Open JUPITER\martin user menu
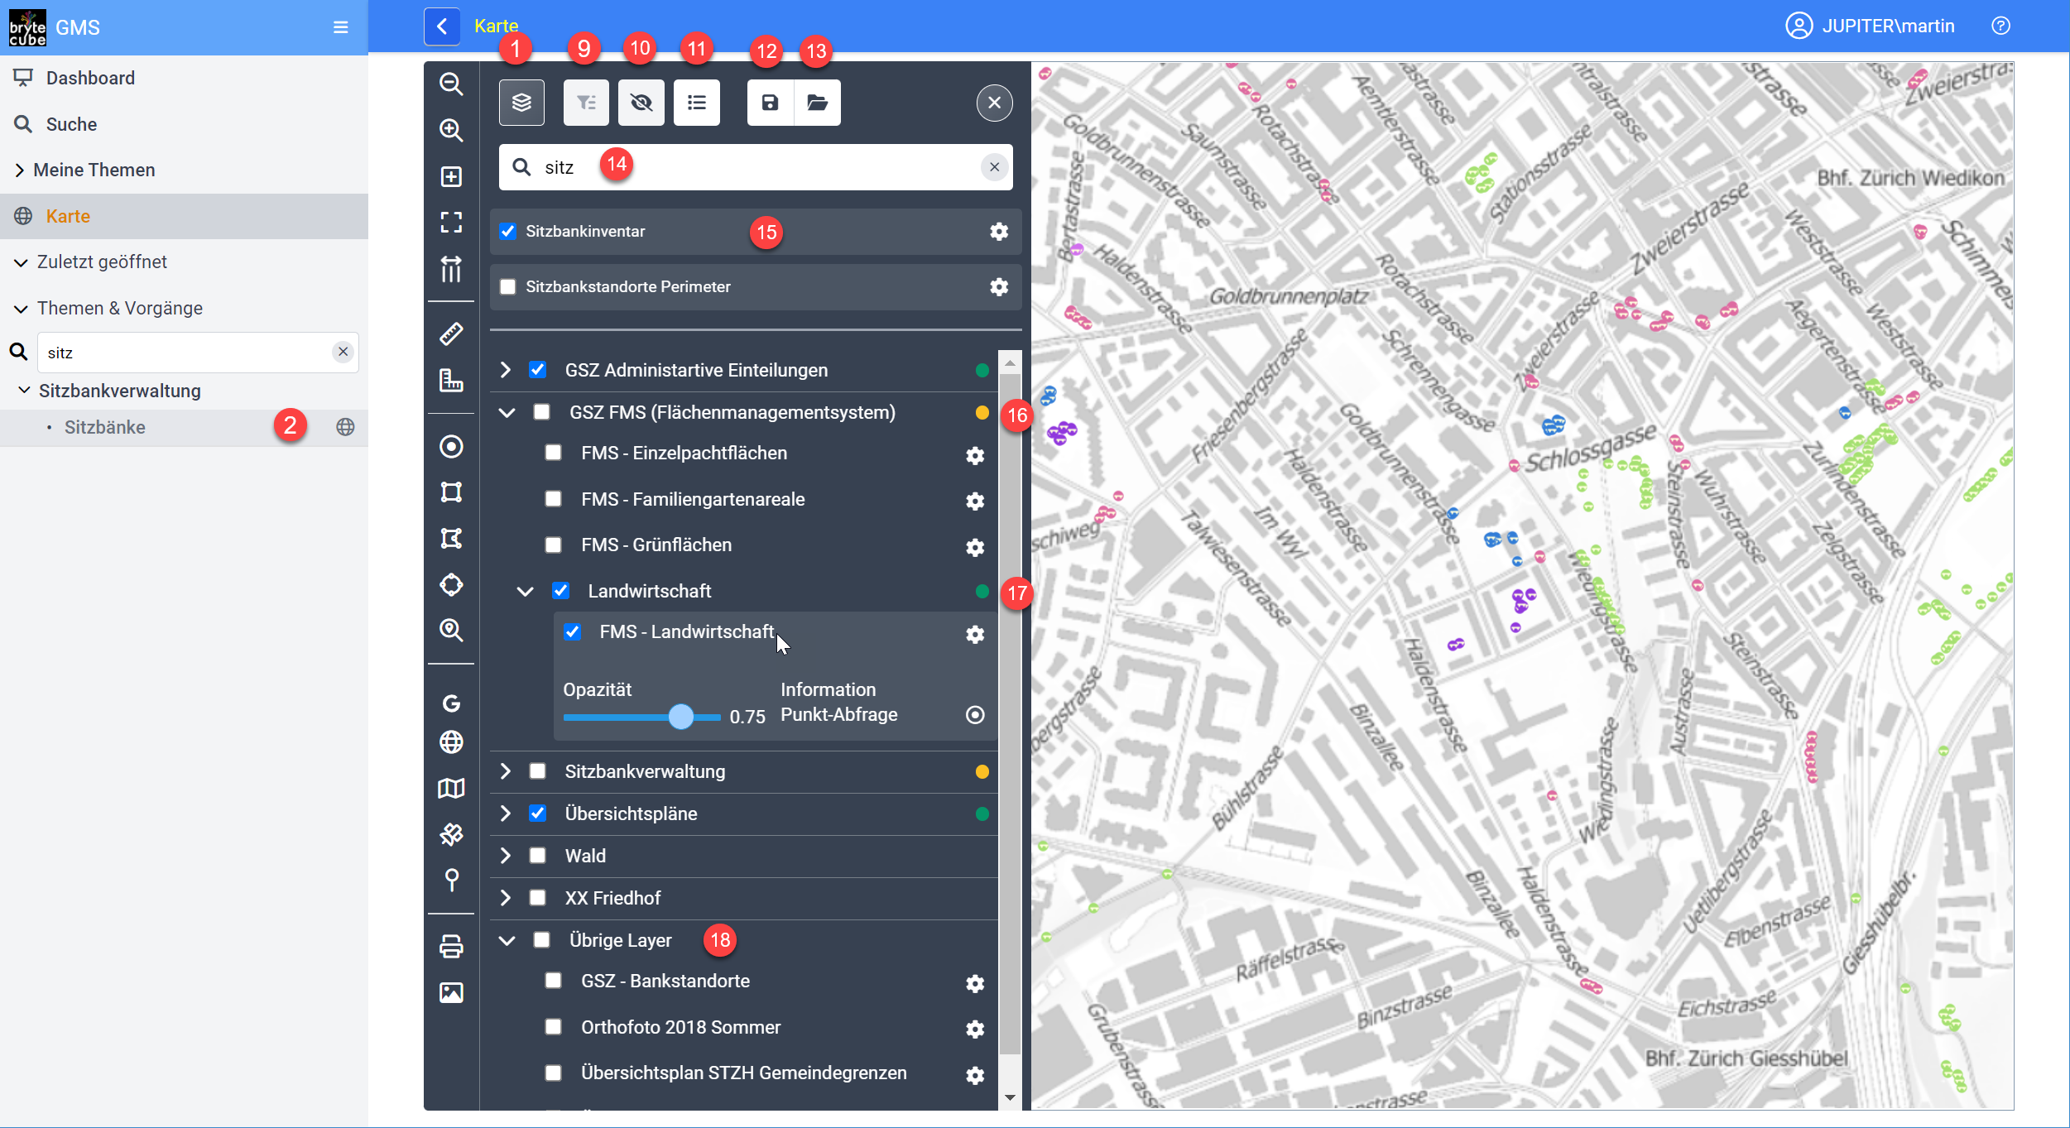 1871,26
